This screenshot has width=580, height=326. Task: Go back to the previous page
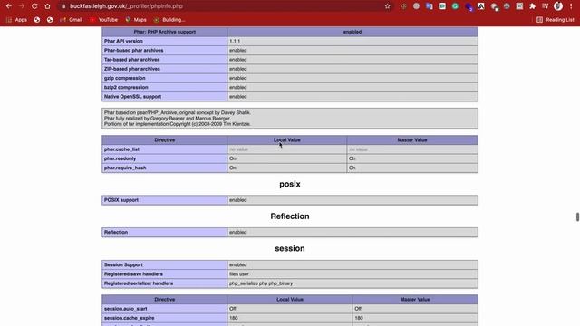[x=8, y=6]
